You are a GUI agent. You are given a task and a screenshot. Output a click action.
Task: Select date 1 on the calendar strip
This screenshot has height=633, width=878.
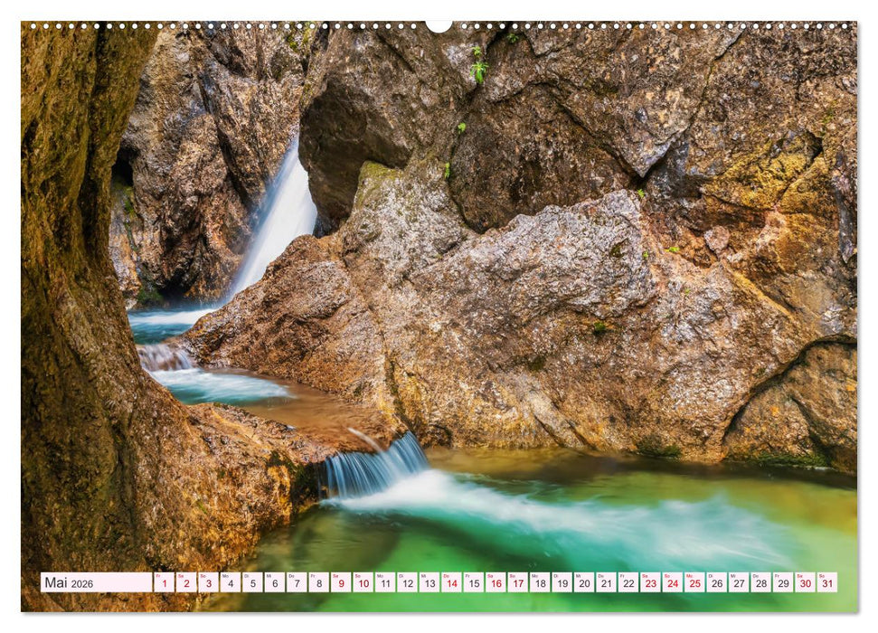point(164,583)
